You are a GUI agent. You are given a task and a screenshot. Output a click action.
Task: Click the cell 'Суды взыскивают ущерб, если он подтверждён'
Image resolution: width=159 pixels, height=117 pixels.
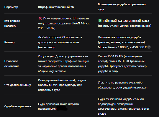coord(124,106)
